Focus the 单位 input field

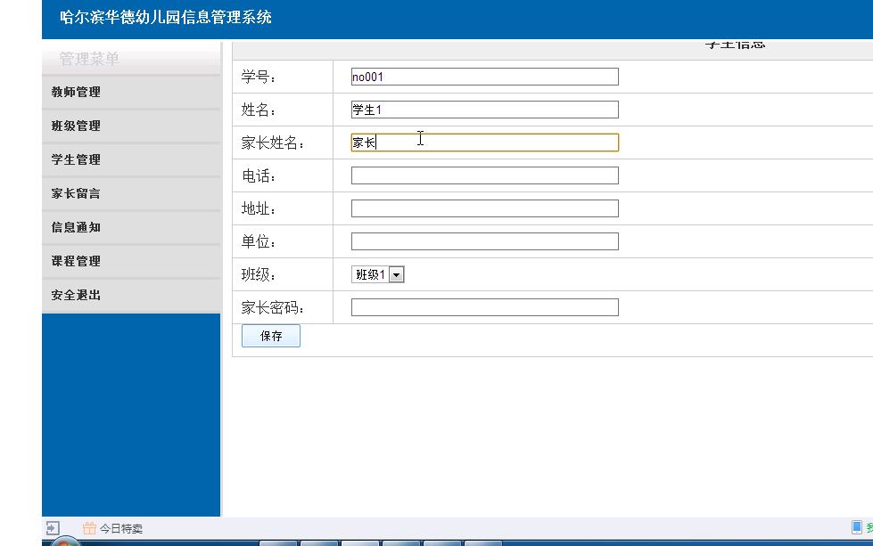484,241
